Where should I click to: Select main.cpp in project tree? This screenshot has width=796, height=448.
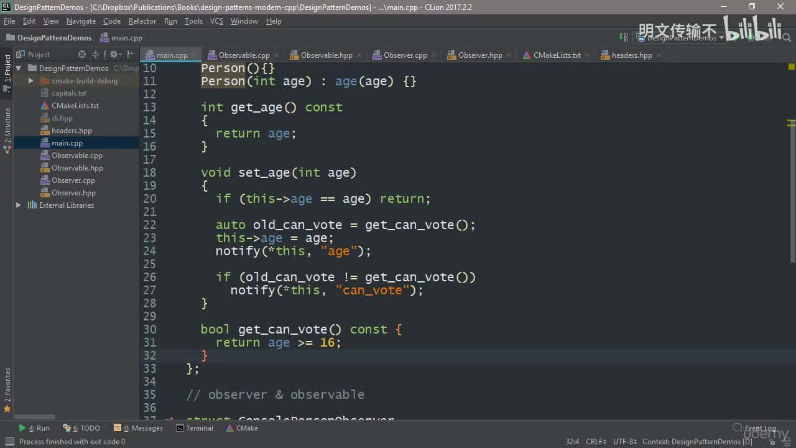(x=67, y=143)
